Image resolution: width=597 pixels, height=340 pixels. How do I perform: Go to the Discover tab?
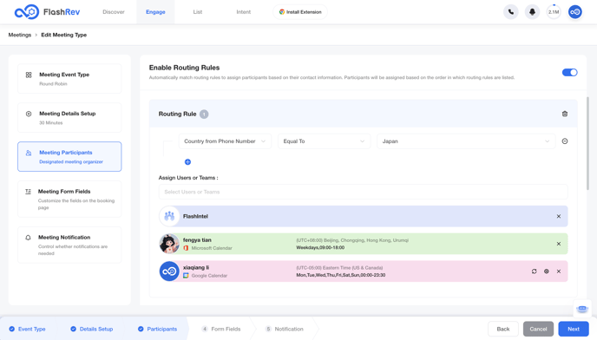pyautogui.click(x=114, y=12)
